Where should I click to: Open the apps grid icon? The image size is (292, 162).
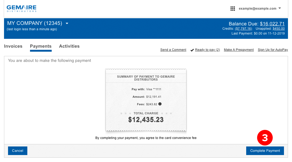(x=233, y=9)
